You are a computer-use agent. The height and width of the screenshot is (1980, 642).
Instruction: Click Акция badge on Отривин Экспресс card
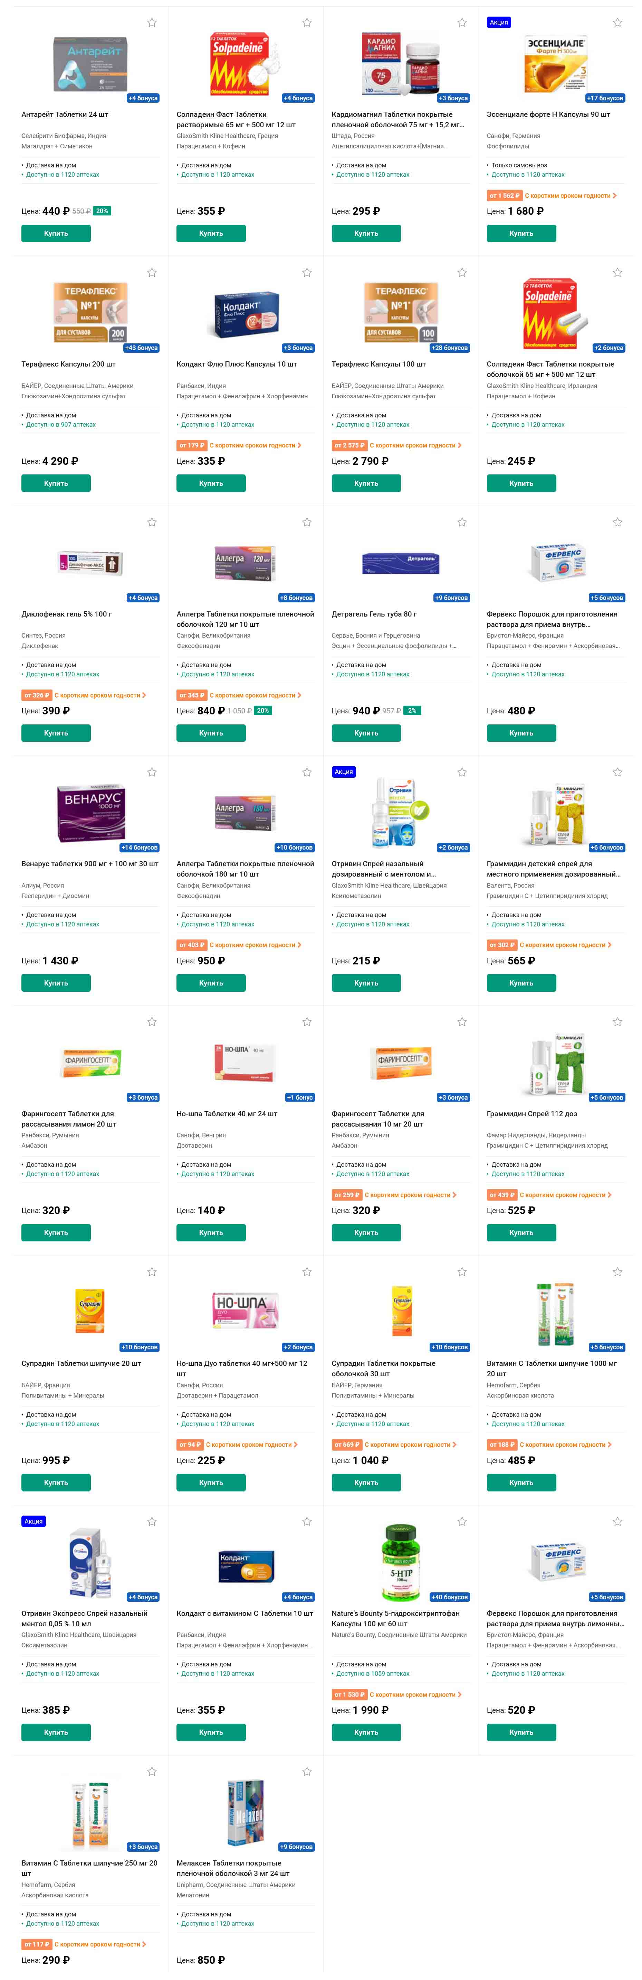(x=34, y=1521)
